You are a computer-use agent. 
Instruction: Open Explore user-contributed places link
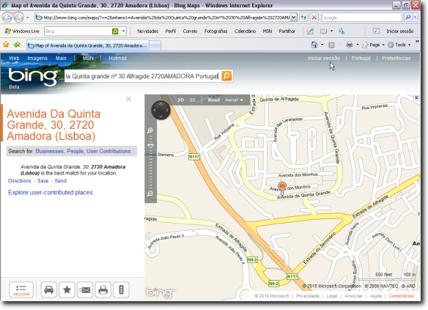51,193
